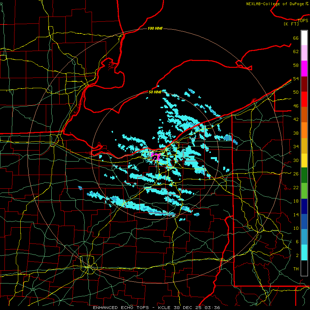Image resolution: width=310 pixels, height=310 pixels.
Task: Click the dark orange 42 kft legend swatch
Action: coord(304,114)
